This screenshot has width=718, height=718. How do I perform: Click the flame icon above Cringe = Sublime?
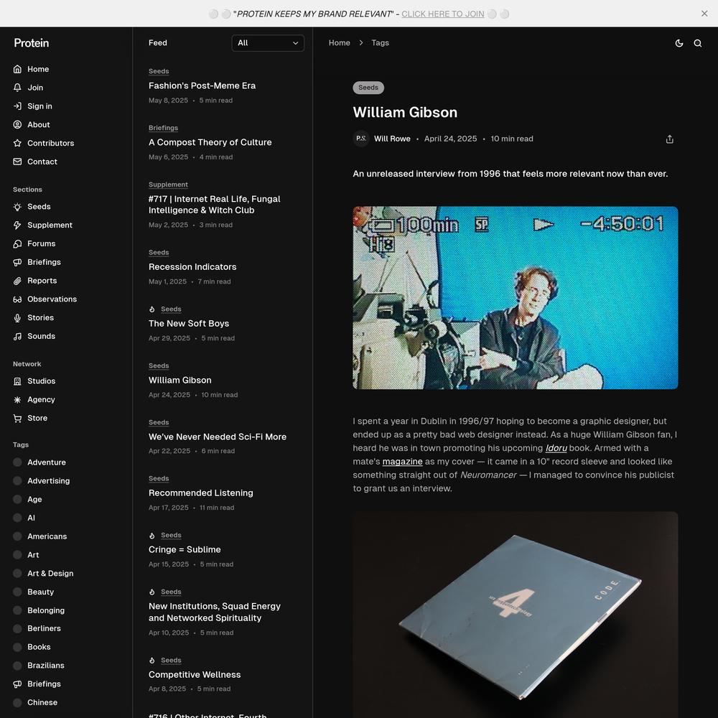[152, 536]
